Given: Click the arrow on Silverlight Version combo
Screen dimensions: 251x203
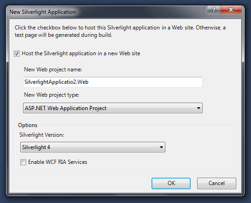Looking at the screenshot, I should click(x=161, y=147).
